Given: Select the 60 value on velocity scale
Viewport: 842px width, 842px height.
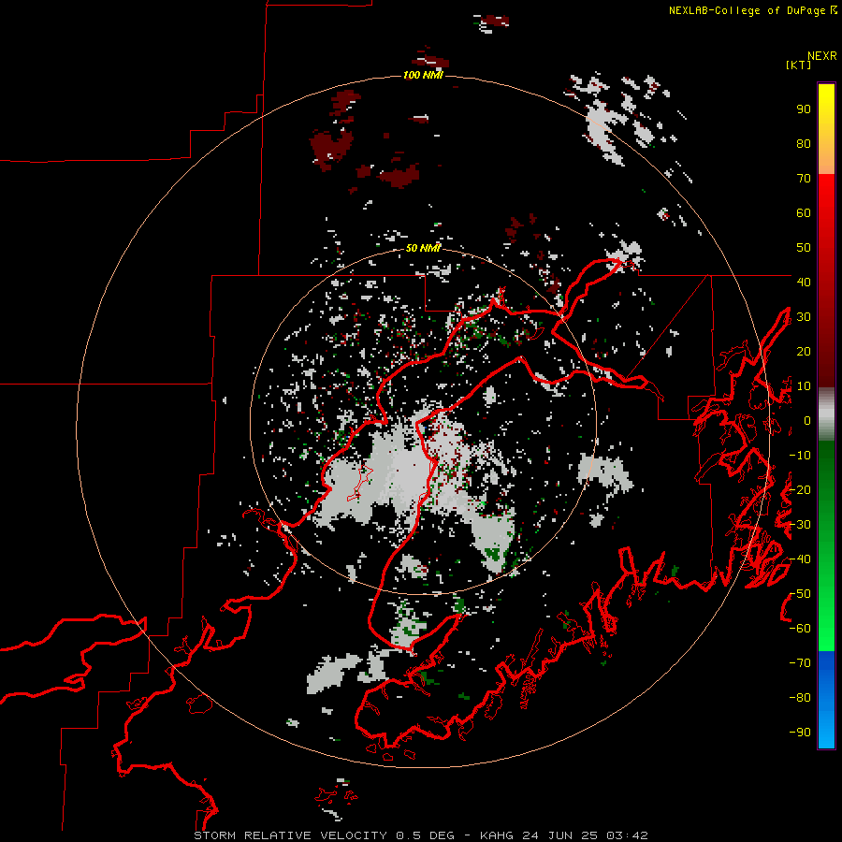Looking at the screenshot, I should 804,212.
